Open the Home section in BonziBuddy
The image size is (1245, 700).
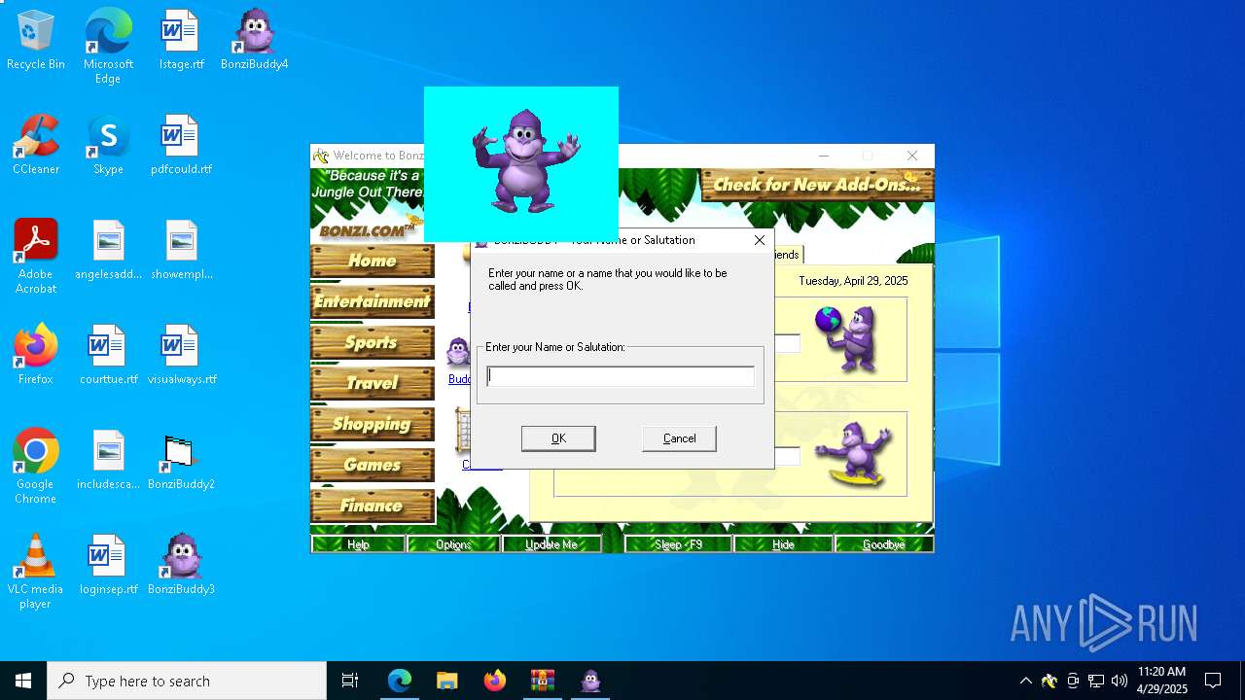click(373, 261)
